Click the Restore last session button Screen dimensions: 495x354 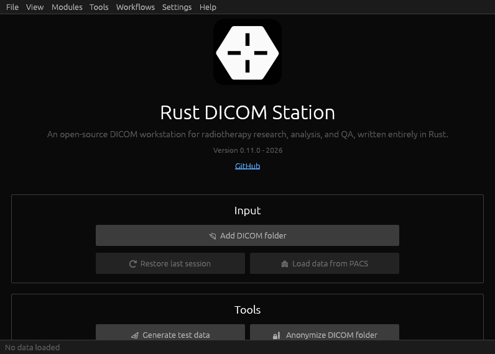tap(170, 263)
